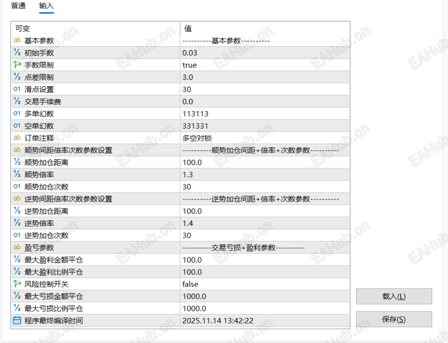The image size is (448, 343).
Task: Select the 订单注释 value 多空对锁
Action: (x=197, y=138)
